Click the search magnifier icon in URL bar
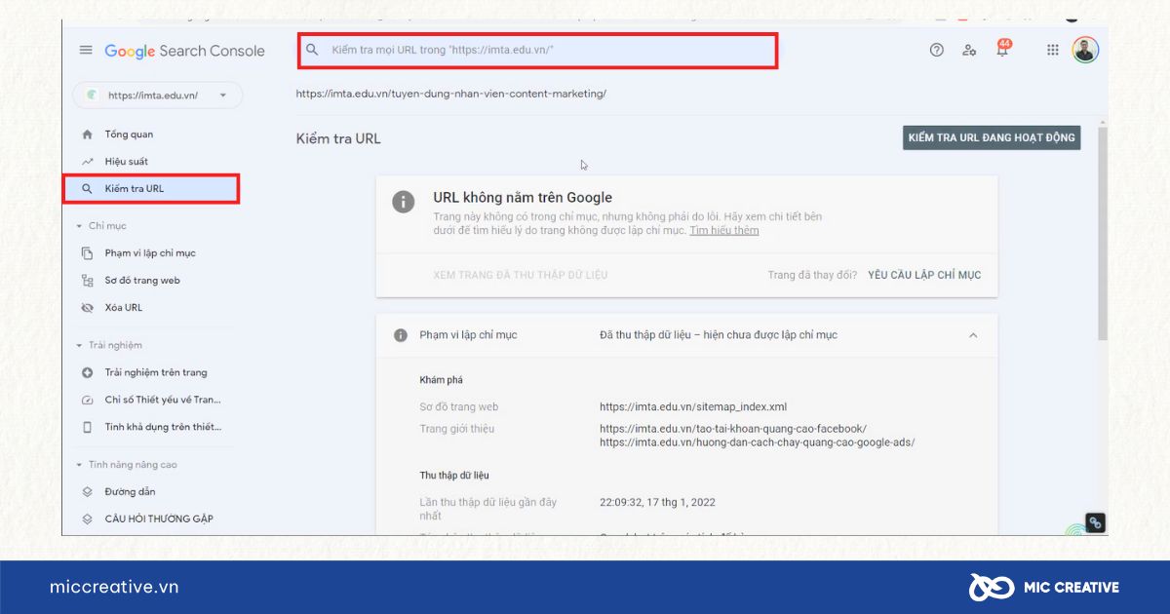This screenshot has width=1170, height=614. 312,50
